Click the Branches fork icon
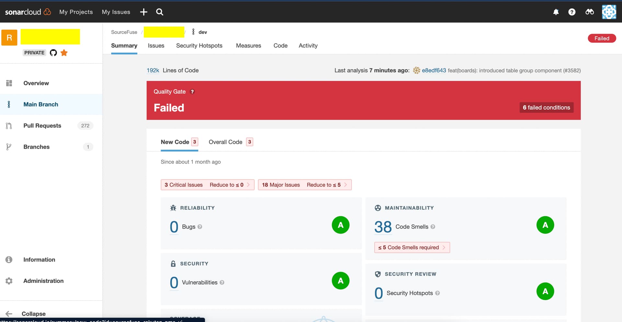 click(9, 147)
